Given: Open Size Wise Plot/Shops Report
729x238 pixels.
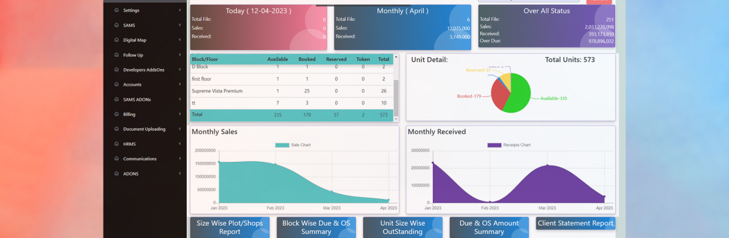Looking at the screenshot, I should (230, 228).
